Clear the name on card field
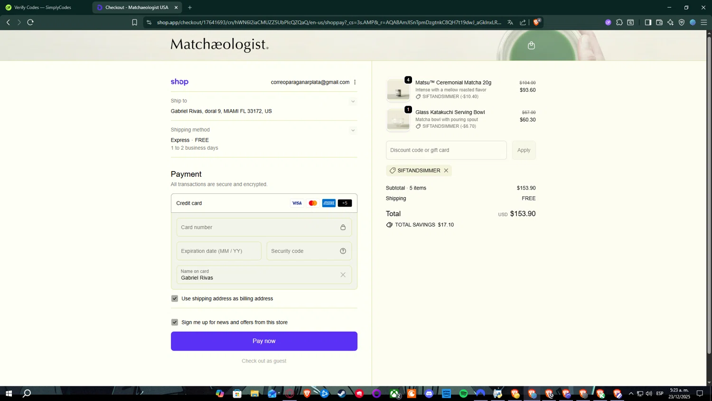The image size is (712, 401). pyautogui.click(x=343, y=275)
